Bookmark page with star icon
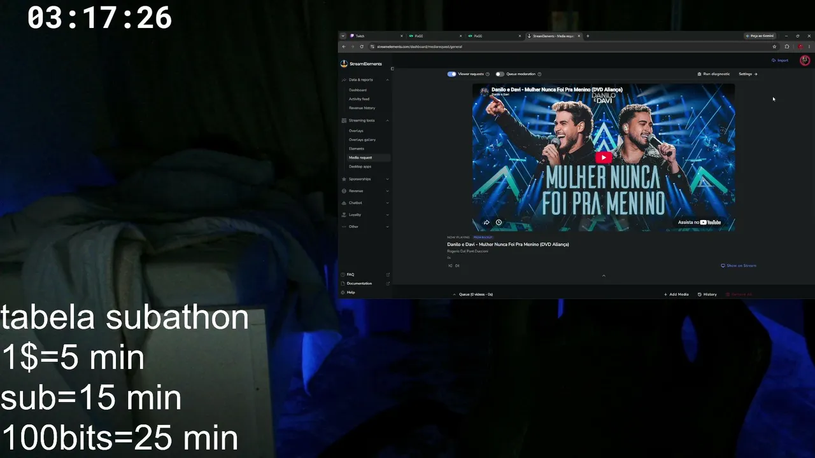The height and width of the screenshot is (458, 815). (774, 46)
